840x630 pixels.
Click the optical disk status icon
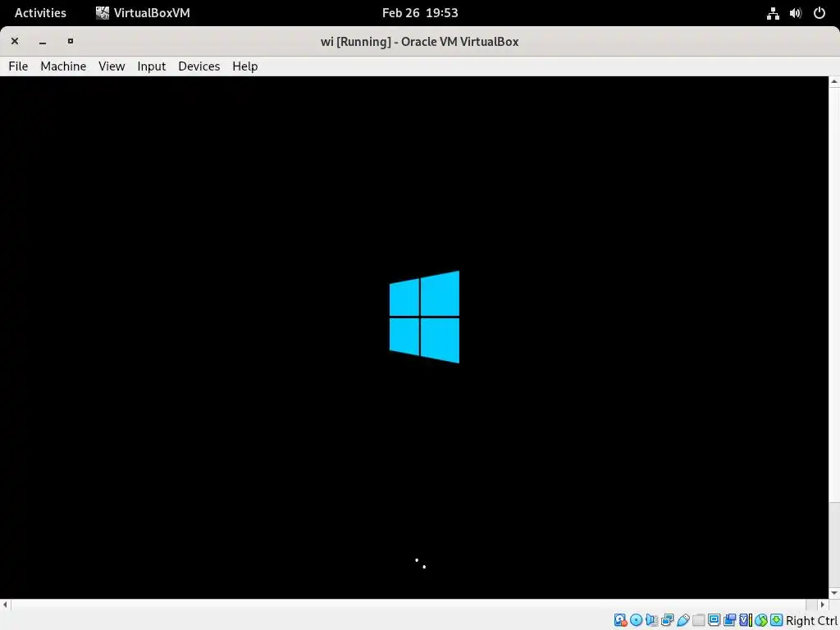(x=636, y=620)
